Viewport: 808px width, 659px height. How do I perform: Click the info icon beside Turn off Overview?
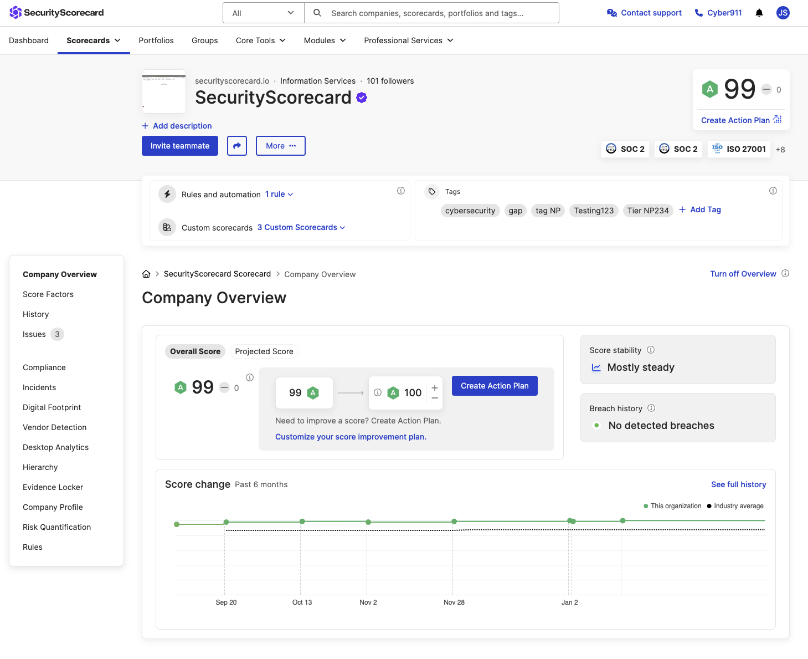[785, 273]
